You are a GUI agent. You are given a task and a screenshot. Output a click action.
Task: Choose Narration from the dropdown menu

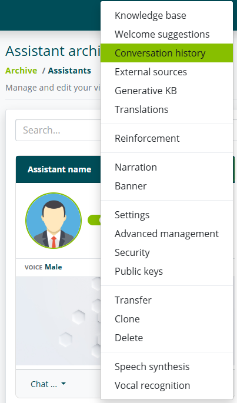(x=166, y=167)
